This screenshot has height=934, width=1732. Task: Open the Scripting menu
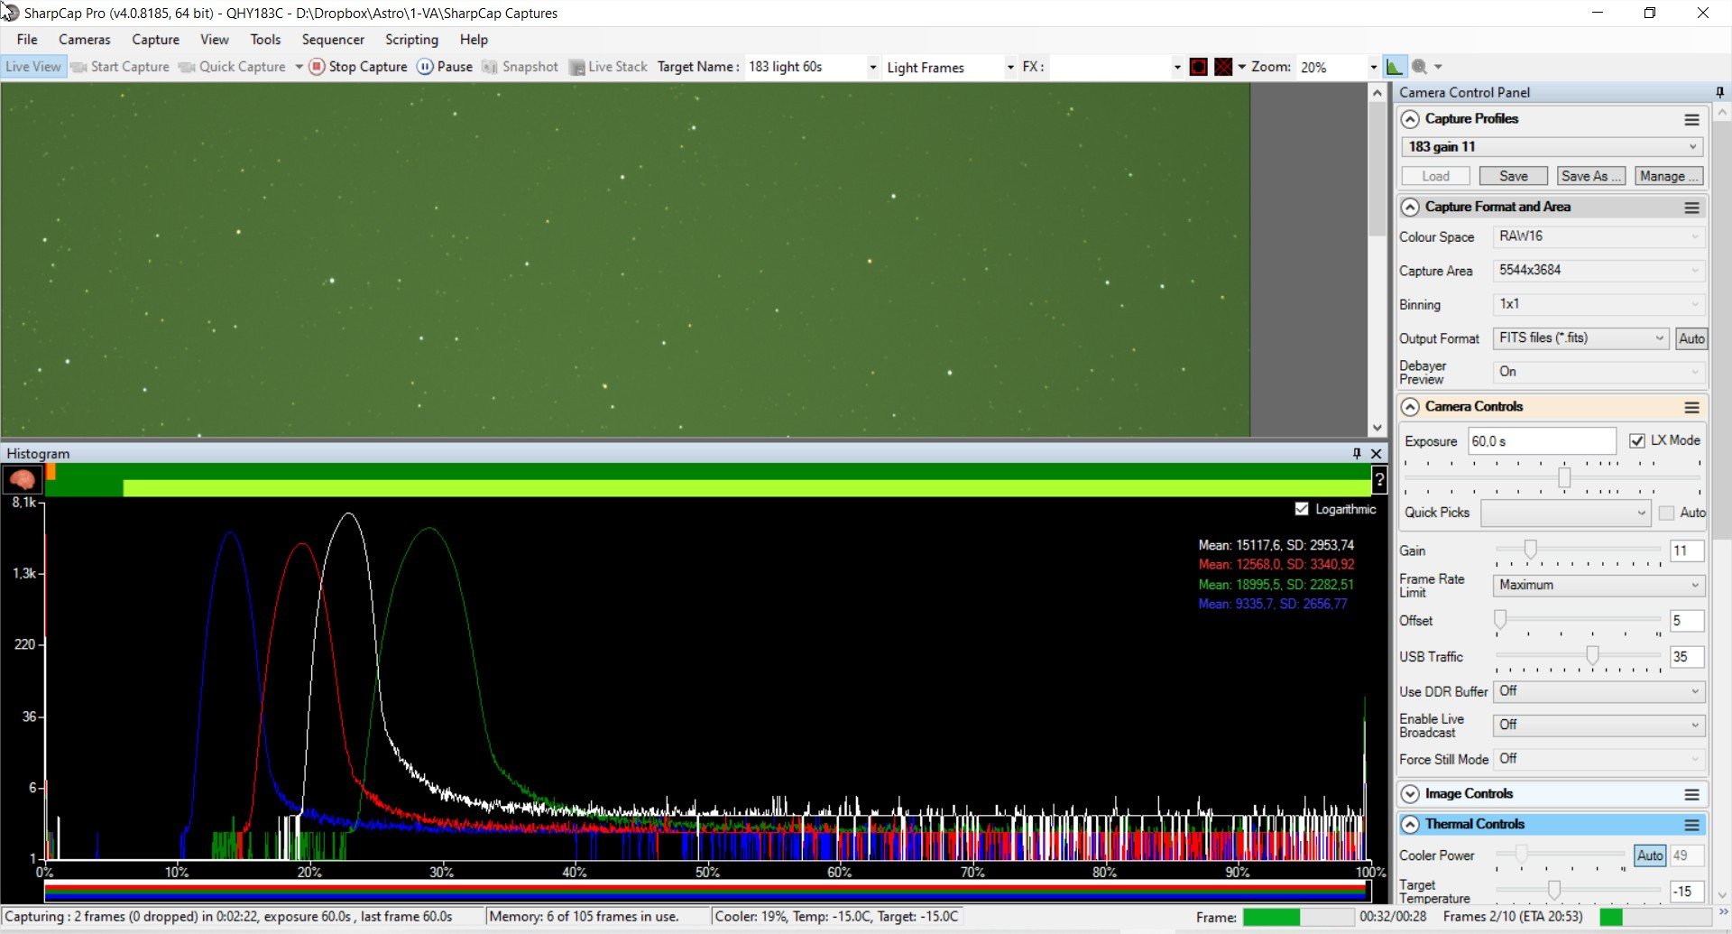(x=411, y=40)
